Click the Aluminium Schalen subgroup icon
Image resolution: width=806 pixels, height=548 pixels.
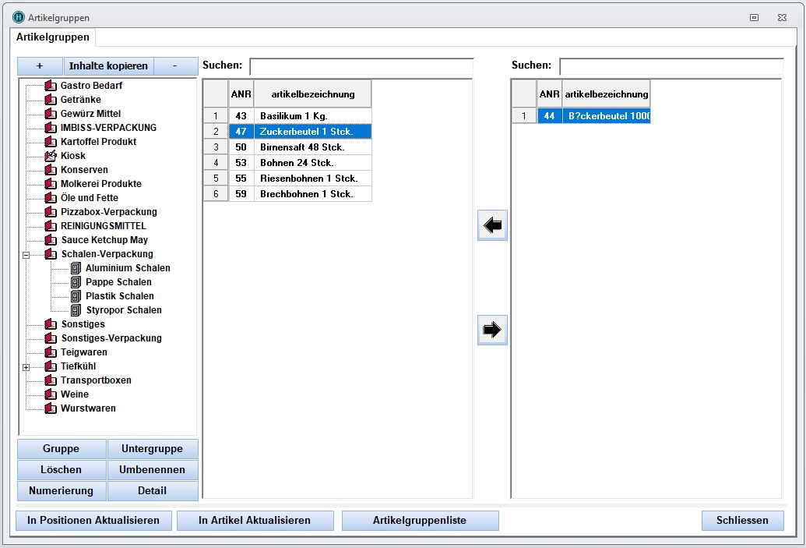pyautogui.click(x=76, y=268)
